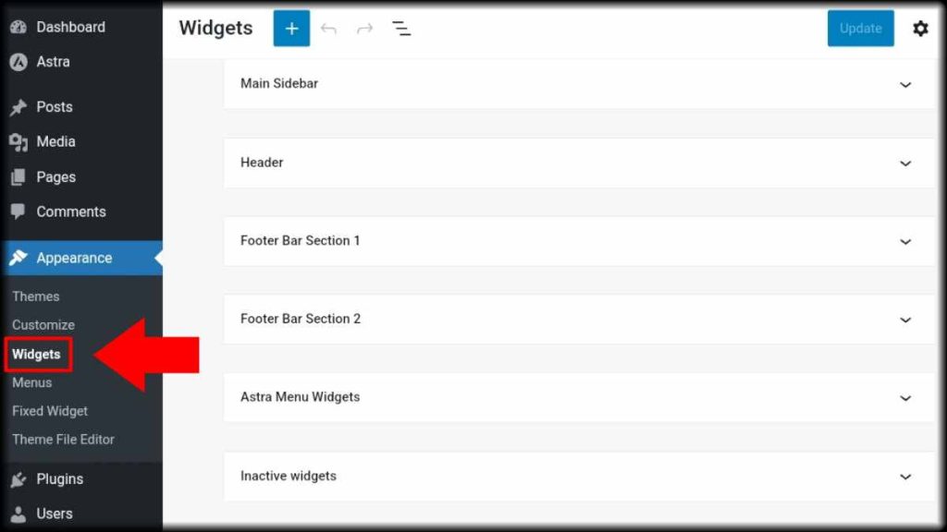Screen dimensions: 947x532
Task: Select Themes under Appearance
Action: pyautogui.click(x=36, y=296)
